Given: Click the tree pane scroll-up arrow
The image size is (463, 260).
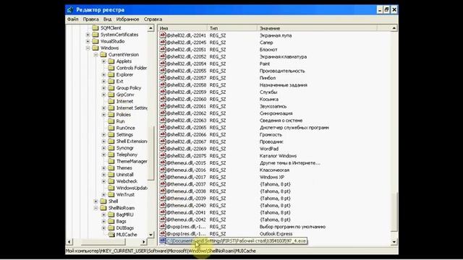Looking at the screenshot, I should coord(151,28).
